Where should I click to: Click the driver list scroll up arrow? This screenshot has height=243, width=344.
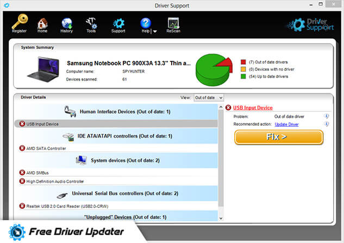coord(221,107)
